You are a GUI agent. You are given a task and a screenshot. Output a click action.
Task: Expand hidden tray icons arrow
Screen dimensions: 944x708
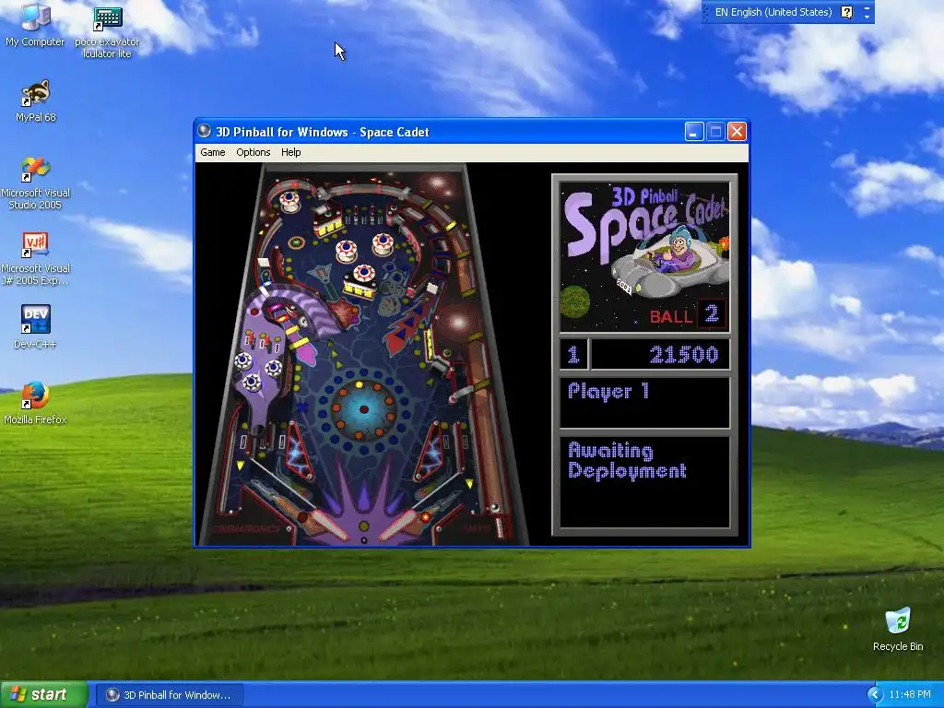pyautogui.click(x=874, y=695)
